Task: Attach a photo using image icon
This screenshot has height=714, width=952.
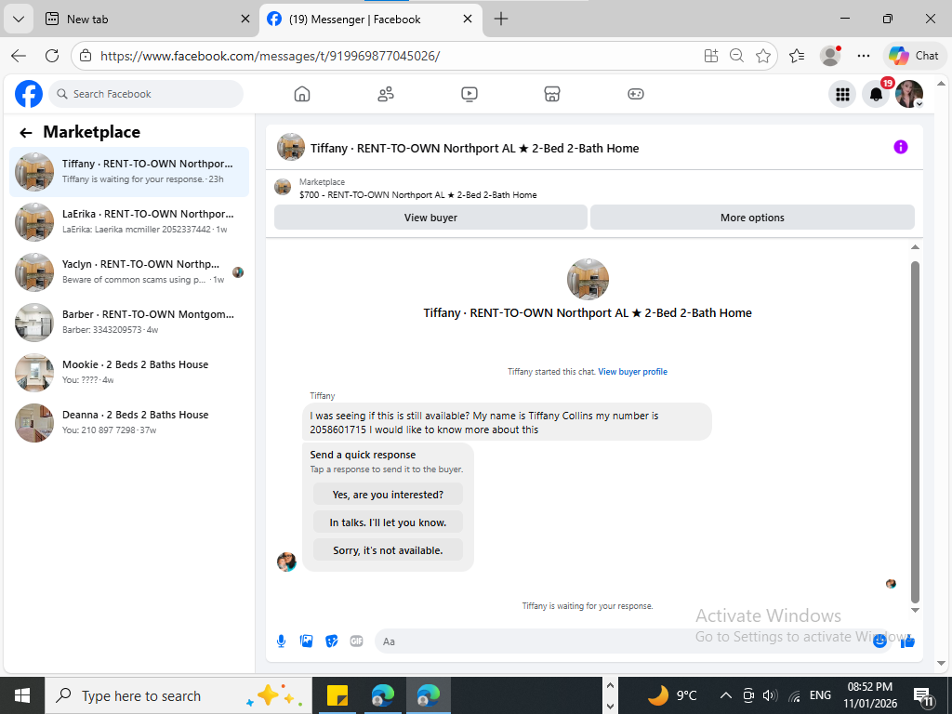Action: click(307, 641)
